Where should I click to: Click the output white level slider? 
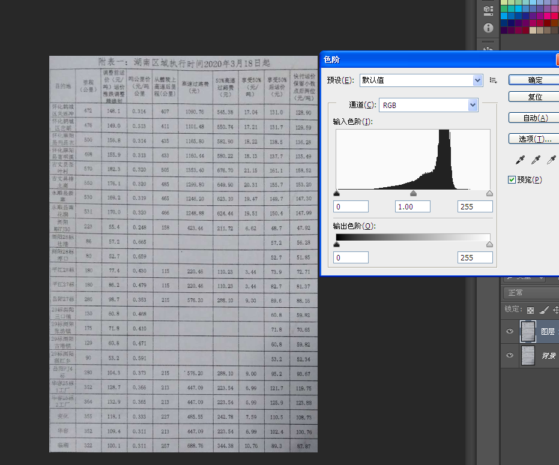click(489, 244)
